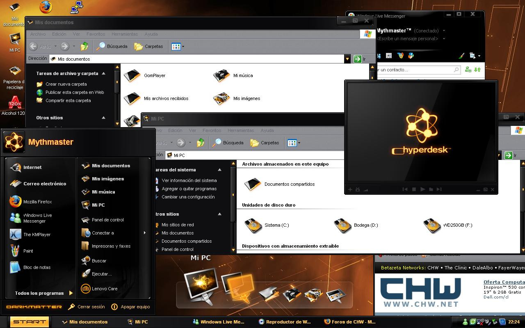
Task: Open Messenger status dropdown next to (Conectado)
Action: [444, 31]
